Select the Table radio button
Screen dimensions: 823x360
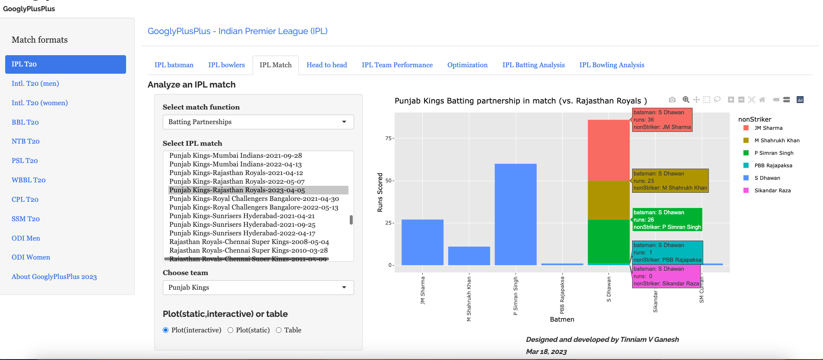point(279,330)
